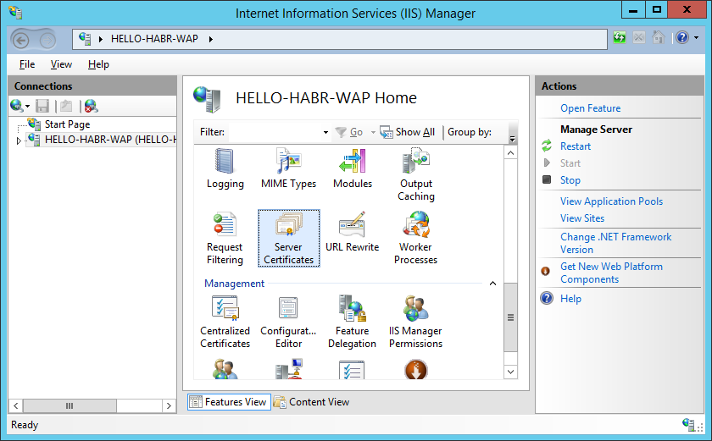Click the Get New Web Platform Components icon
This screenshot has height=441, width=712.
[x=546, y=271]
